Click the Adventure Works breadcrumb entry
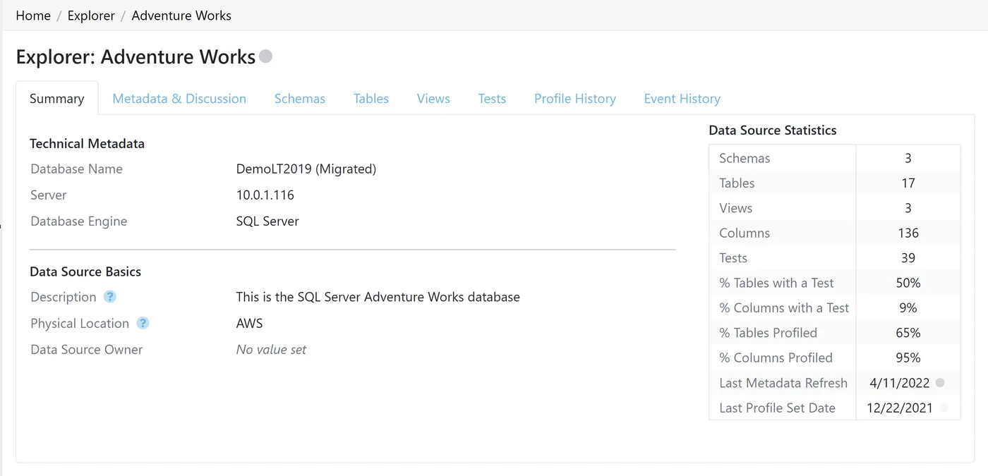This screenshot has height=476, width=988. click(x=181, y=16)
